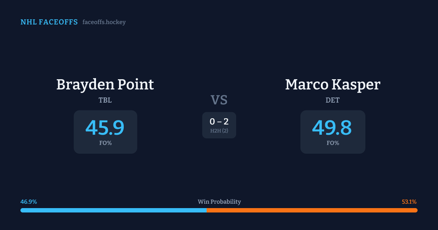Image resolution: width=438 pixels, height=230 pixels.
Task: Click the Win Probability label
Action: [219, 202]
